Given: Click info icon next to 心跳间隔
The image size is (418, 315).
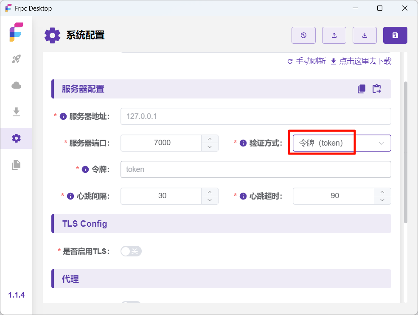Looking at the screenshot, I should coord(70,196).
